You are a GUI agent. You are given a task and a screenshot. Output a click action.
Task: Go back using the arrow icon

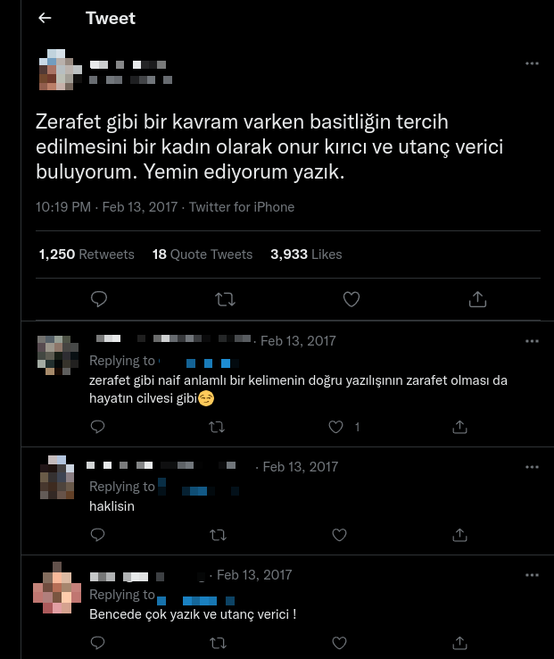[45, 18]
